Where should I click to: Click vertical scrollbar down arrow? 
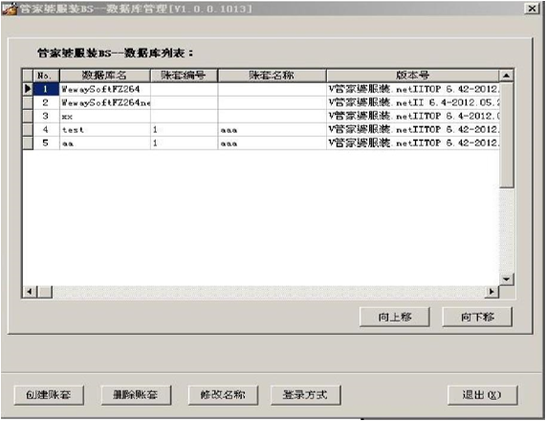click(506, 278)
